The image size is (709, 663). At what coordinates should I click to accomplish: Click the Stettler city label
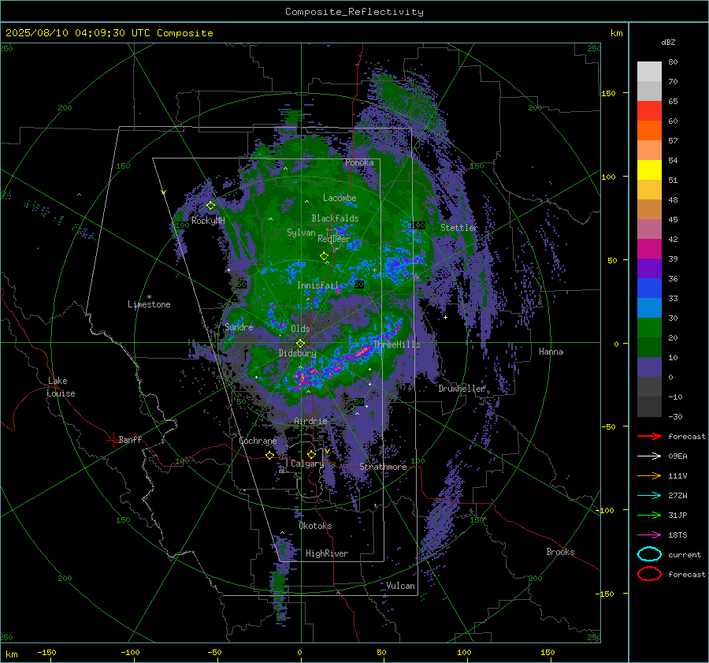coord(459,228)
